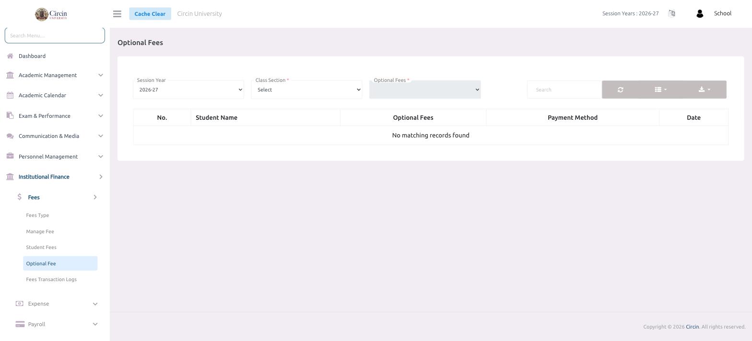752x341 pixels.
Task: Click the Optional Fees page heading
Action: click(140, 43)
